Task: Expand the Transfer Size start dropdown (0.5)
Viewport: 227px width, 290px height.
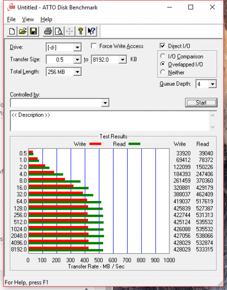Action: click(77, 59)
